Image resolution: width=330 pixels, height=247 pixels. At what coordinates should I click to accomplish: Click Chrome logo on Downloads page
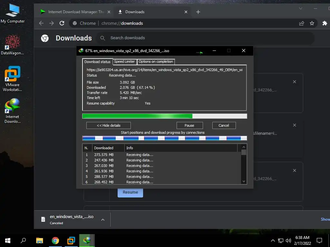(44, 38)
